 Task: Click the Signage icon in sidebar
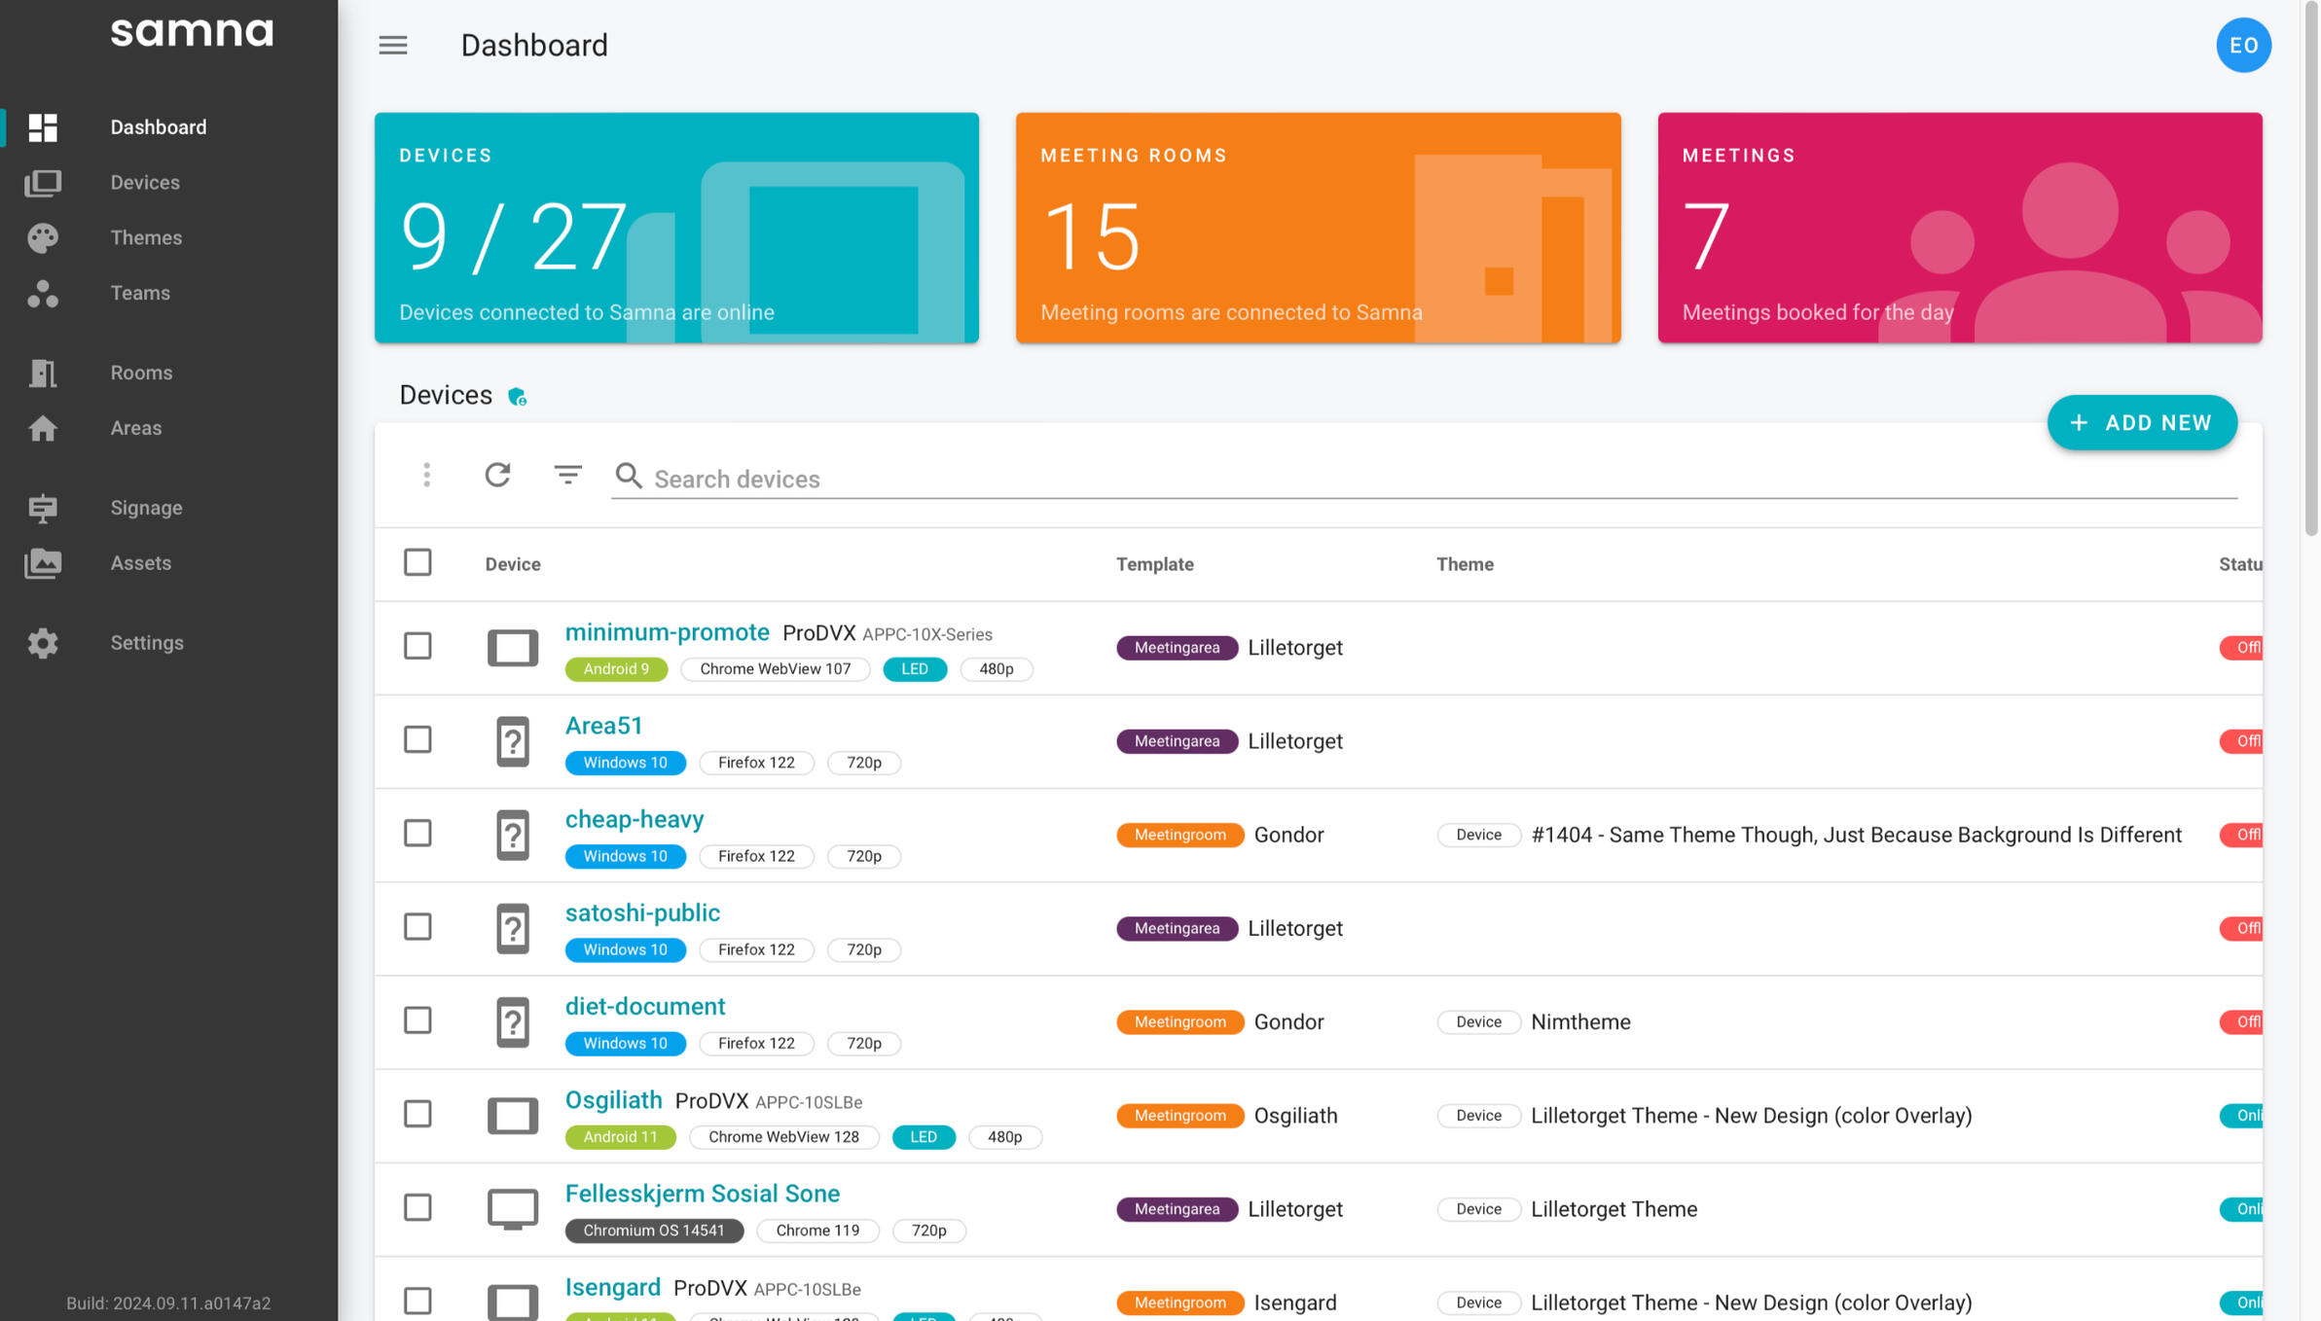click(43, 508)
